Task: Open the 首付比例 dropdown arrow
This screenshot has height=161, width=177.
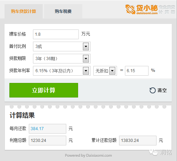Action: [x=86, y=46]
